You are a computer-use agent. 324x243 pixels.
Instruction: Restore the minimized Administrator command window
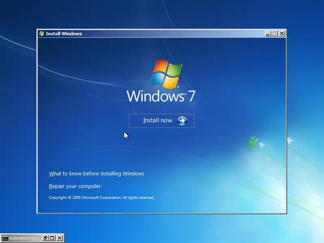click(x=45, y=238)
